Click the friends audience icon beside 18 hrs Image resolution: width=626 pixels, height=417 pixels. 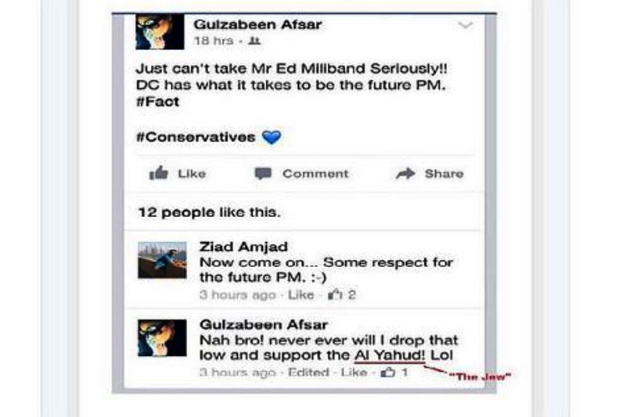point(254,41)
